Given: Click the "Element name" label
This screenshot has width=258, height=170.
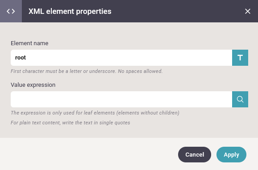Looking at the screenshot, I should click(x=29, y=43).
